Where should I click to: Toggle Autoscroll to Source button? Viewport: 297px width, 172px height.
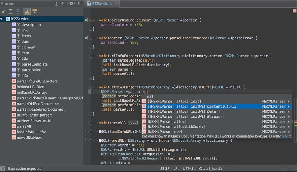pos(27,11)
